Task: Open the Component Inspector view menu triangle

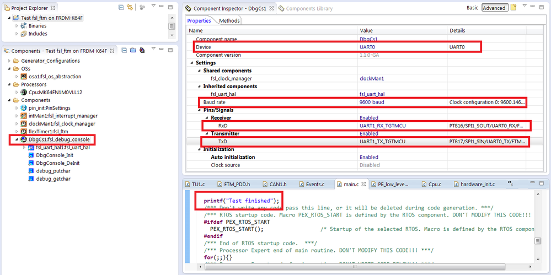Action: point(525,6)
